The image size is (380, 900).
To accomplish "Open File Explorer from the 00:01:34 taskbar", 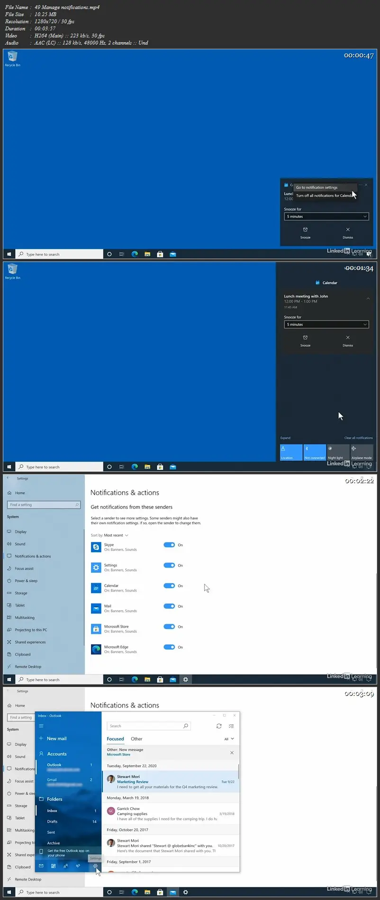I will (x=147, y=467).
